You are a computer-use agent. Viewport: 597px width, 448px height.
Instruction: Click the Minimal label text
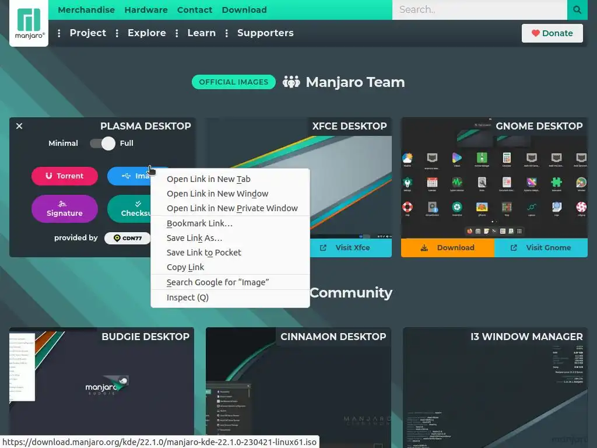(x=63, y=143)
